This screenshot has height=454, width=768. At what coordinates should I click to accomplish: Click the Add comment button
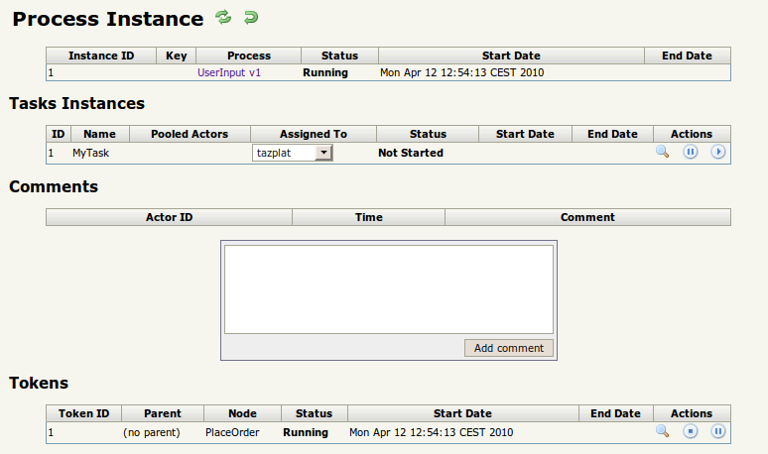[508, 348]
